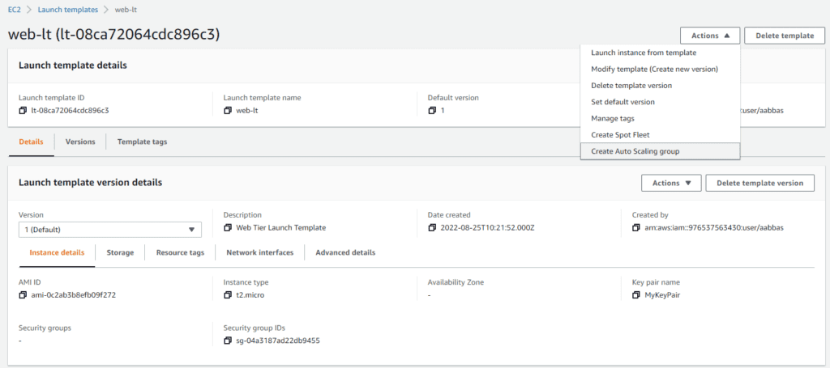
Task: Click the Launch template version details heading
Action: pyautogui.click(x=91, y=182)
